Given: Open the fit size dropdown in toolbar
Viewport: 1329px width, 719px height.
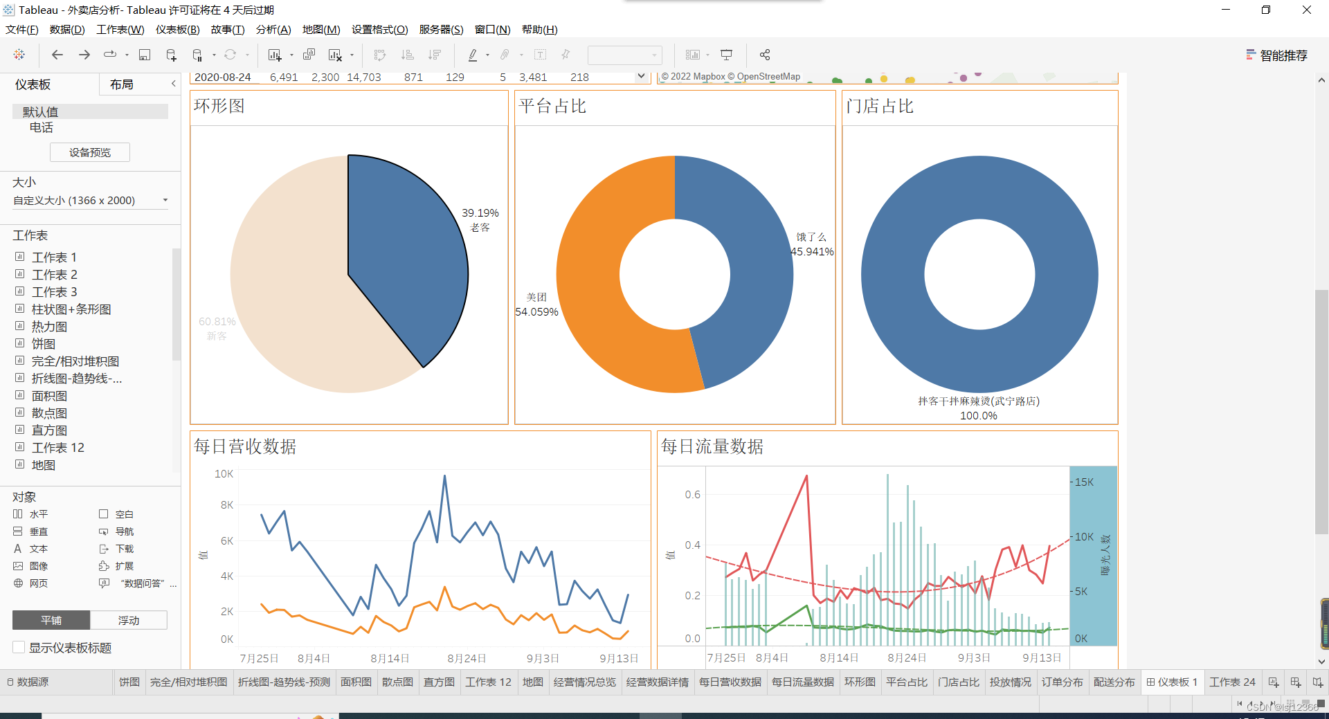Looking at the screenshot, I should [624, 55].
